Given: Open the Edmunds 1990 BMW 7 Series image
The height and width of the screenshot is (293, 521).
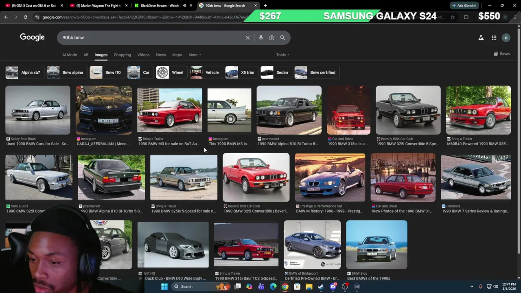Looking at the screenshot, I should click(x=476, y=177).
